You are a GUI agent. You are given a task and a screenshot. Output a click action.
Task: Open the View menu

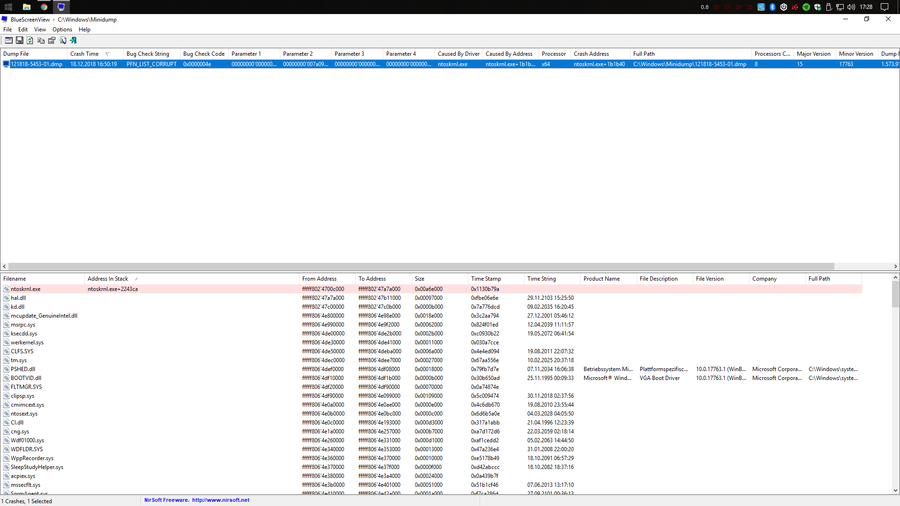(x=40, y=30)
